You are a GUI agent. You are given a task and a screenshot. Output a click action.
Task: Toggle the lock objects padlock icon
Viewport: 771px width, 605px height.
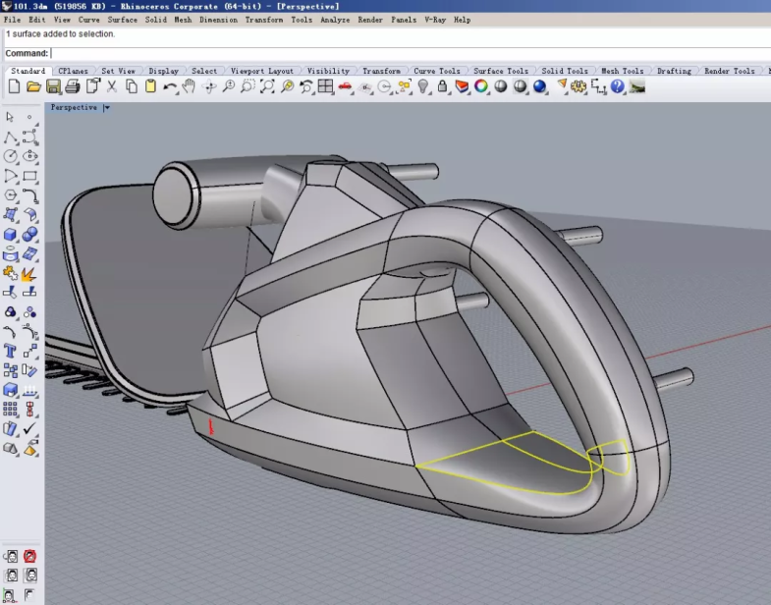pyautogui.click(x=442, y=86)
